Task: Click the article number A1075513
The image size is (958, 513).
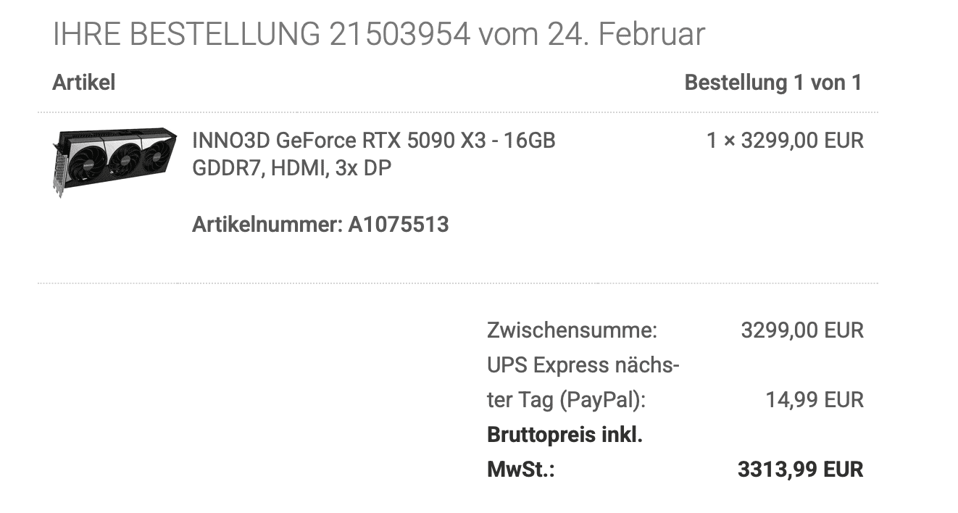Action: pyautogui.click(x=398, y=225)
